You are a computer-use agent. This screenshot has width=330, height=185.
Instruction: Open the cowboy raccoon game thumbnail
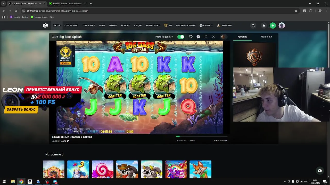click(x=127, y=169)
